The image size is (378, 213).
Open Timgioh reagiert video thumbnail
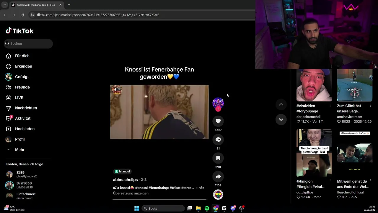(x=314, y=153)
